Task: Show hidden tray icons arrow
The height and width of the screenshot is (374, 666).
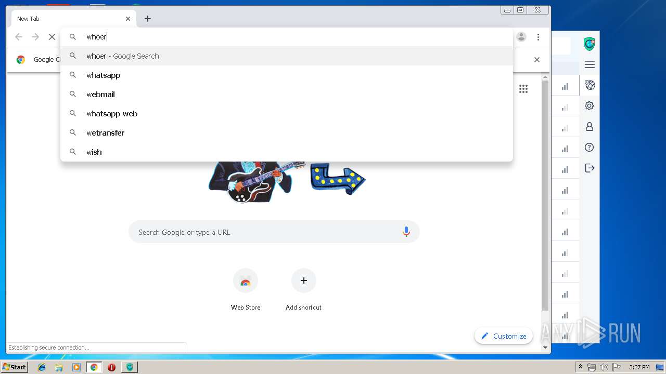Action: (580, 367)
